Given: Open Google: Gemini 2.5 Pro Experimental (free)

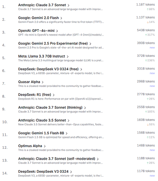Looking at the screenshot, I should [x=53, y=43].
